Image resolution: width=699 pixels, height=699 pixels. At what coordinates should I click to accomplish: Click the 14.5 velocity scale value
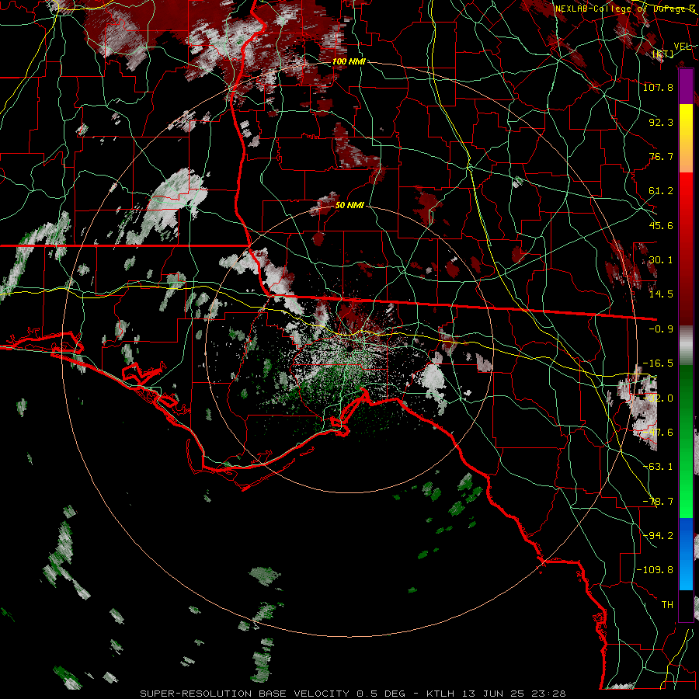tap(661, 294)
